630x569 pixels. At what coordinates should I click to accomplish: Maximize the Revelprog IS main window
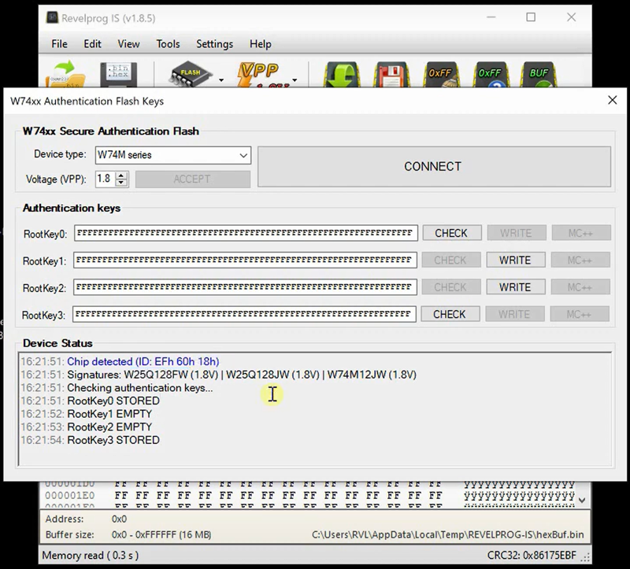(531, 17)
